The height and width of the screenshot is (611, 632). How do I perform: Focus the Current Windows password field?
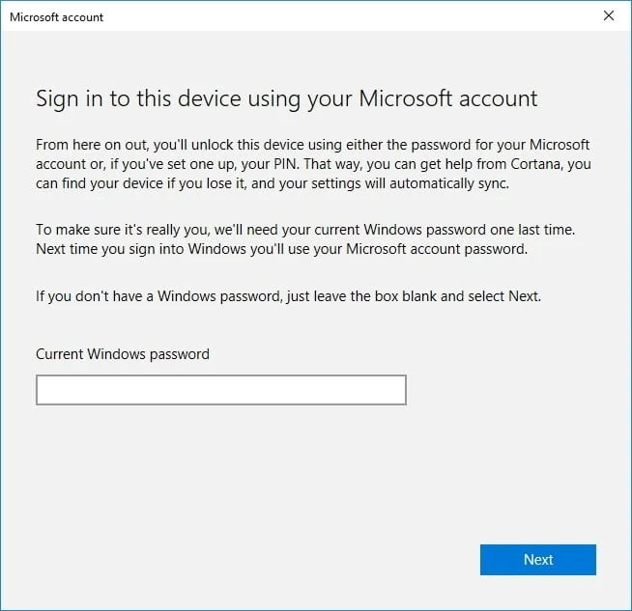[x=221, y=390]
